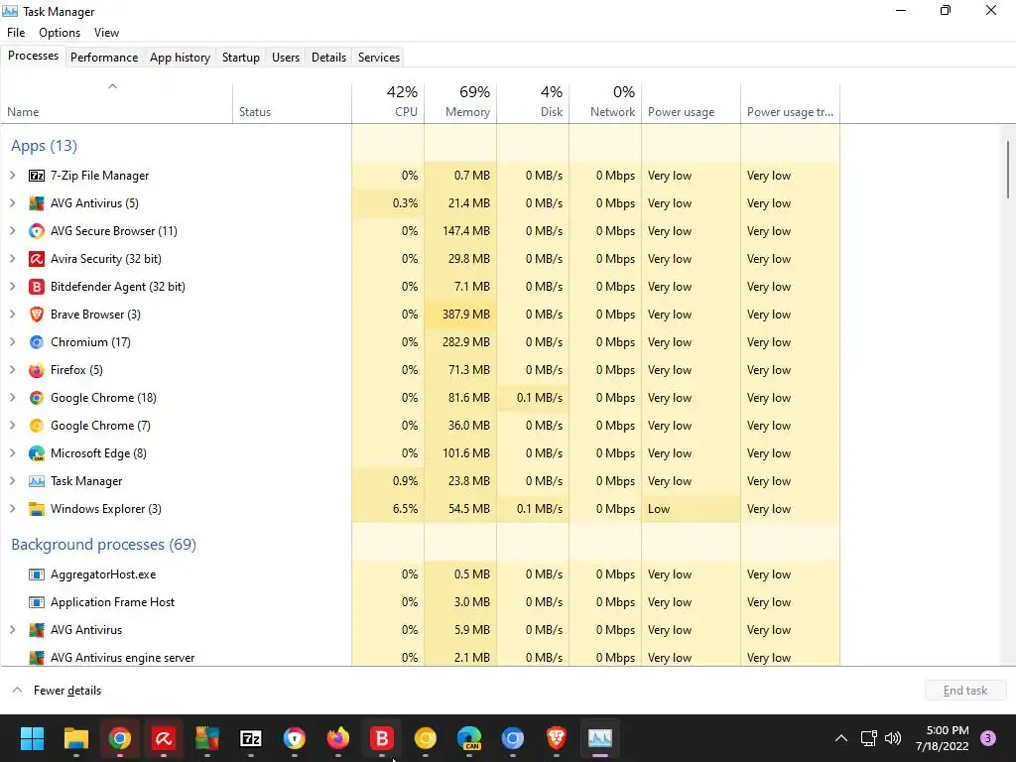
Task: Switch to the App history tab
Action: point(181,57)
